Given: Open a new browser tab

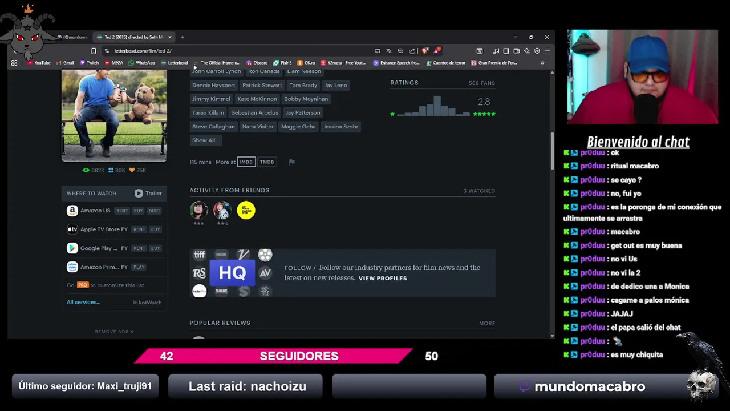Looking at the screenshot, I should [182, 37].
